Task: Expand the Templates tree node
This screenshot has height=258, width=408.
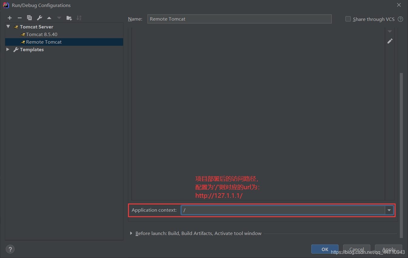Action: point(8,49)
